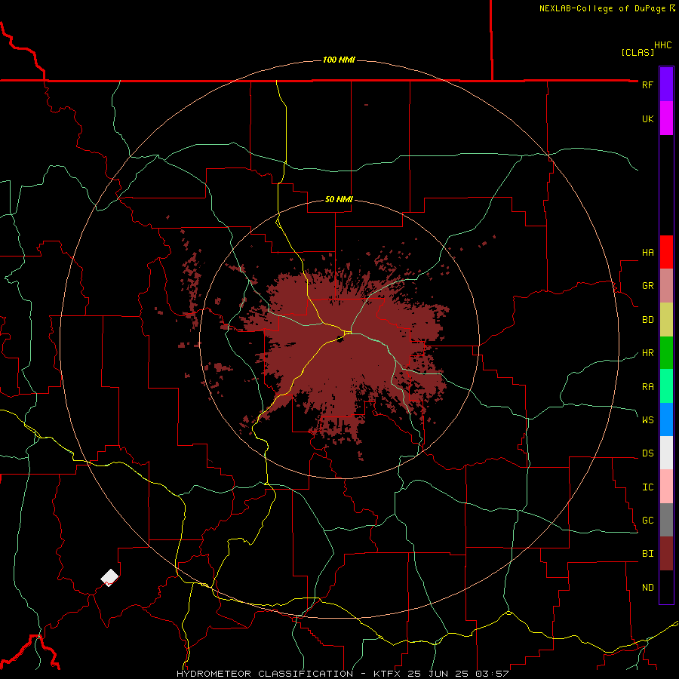Click the WS blue legend swatch

(666, 419)
